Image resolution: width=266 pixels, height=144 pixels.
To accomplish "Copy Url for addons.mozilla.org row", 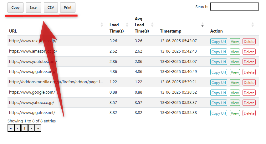I will pos(219,82).
